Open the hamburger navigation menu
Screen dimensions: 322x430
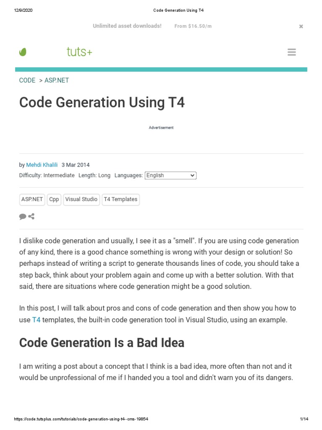pos(292,52)
